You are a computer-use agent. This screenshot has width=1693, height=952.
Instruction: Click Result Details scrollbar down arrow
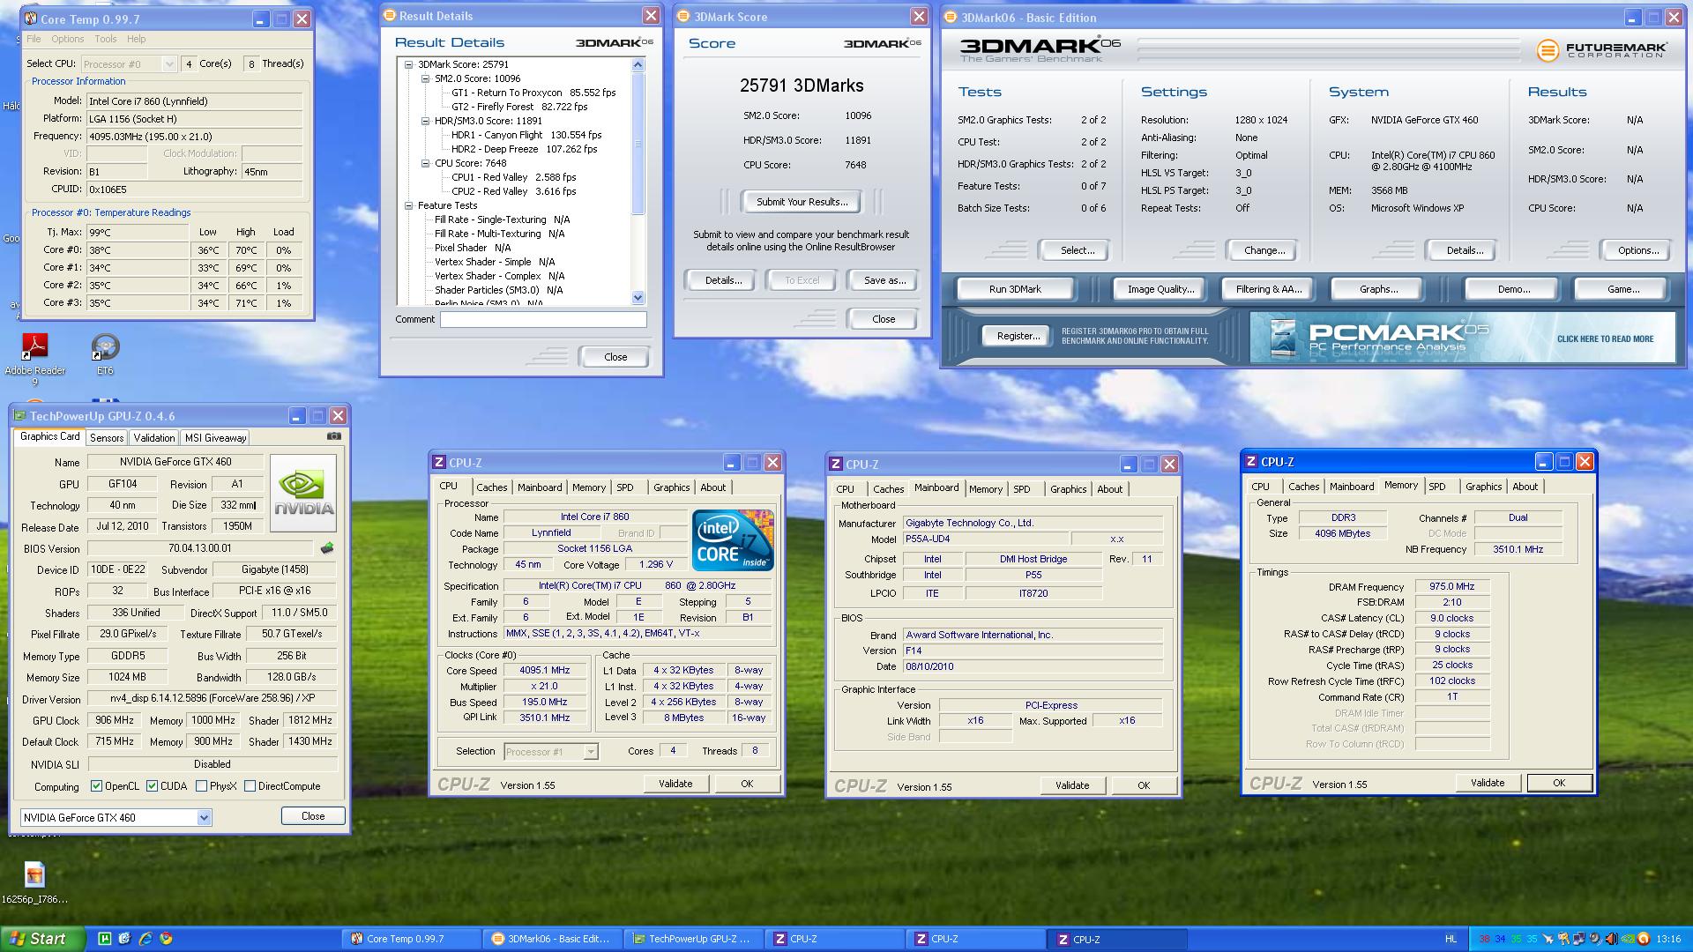pos(638,298)
